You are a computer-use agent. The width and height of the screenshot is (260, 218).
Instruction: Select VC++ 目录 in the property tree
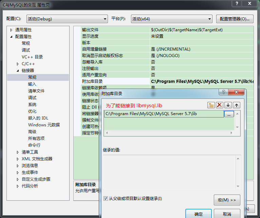coord(32,57)
